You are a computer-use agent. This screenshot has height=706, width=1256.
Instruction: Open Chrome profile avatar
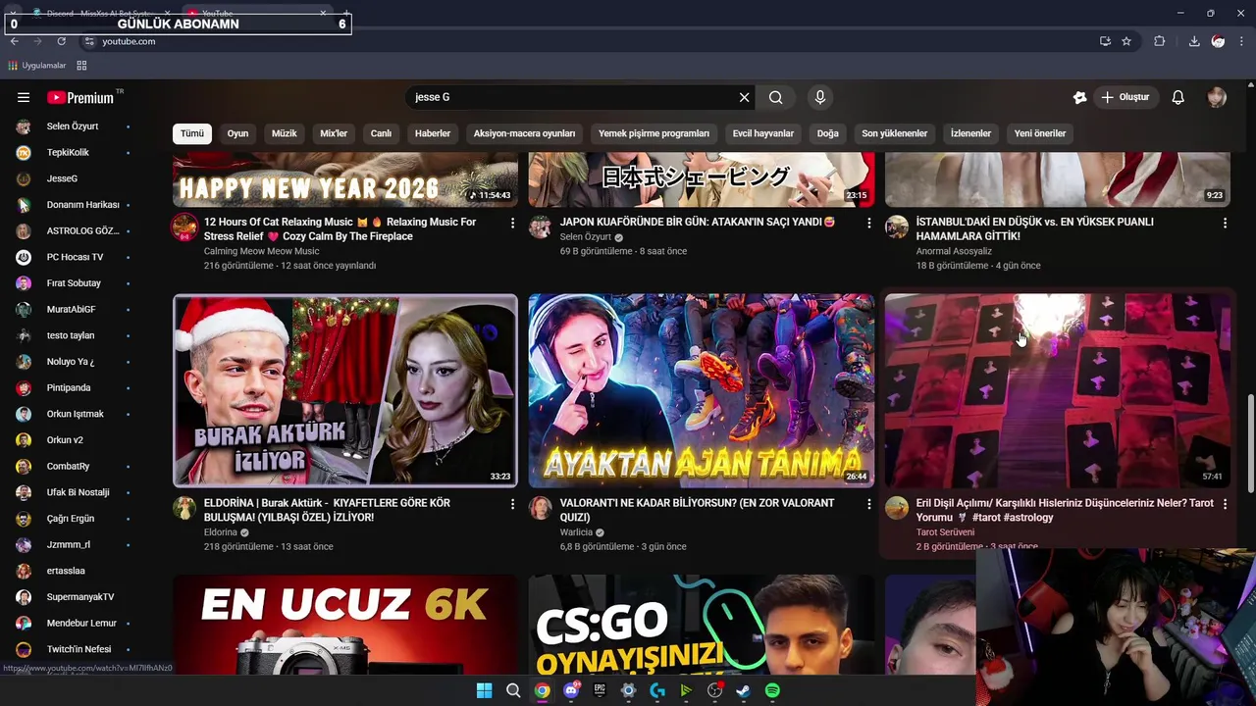(x=1218, y=41)
